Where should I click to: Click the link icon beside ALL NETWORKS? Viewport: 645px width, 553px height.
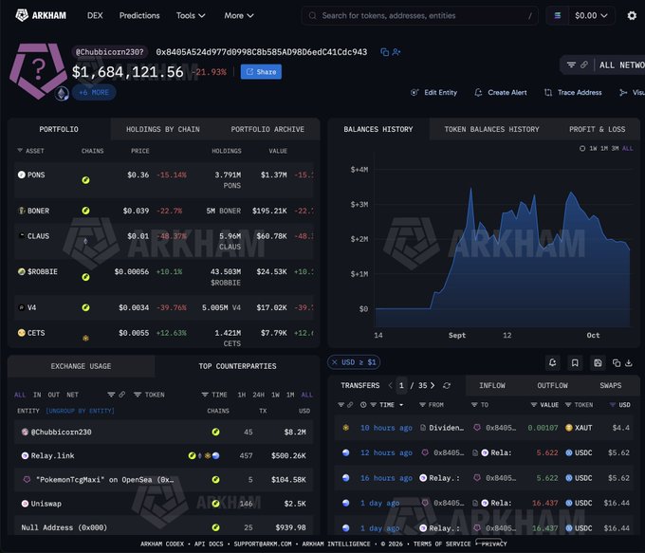pyautogui.click(x=584, y=65)
